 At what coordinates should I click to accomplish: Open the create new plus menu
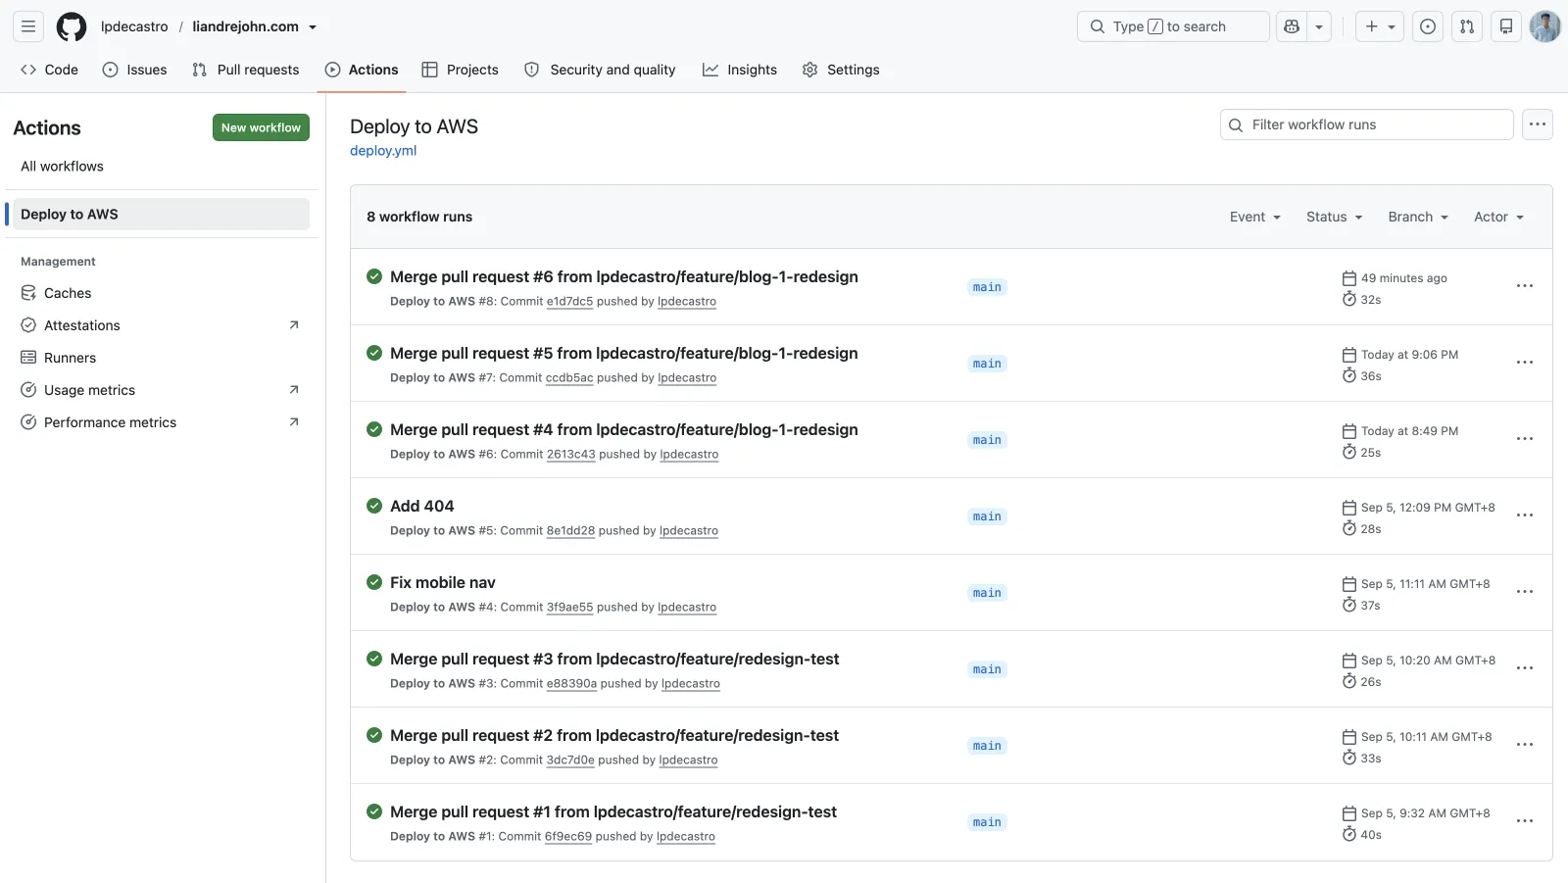(1380, 26)
